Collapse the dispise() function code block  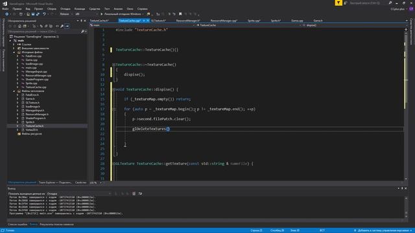[x=114, y=89]
